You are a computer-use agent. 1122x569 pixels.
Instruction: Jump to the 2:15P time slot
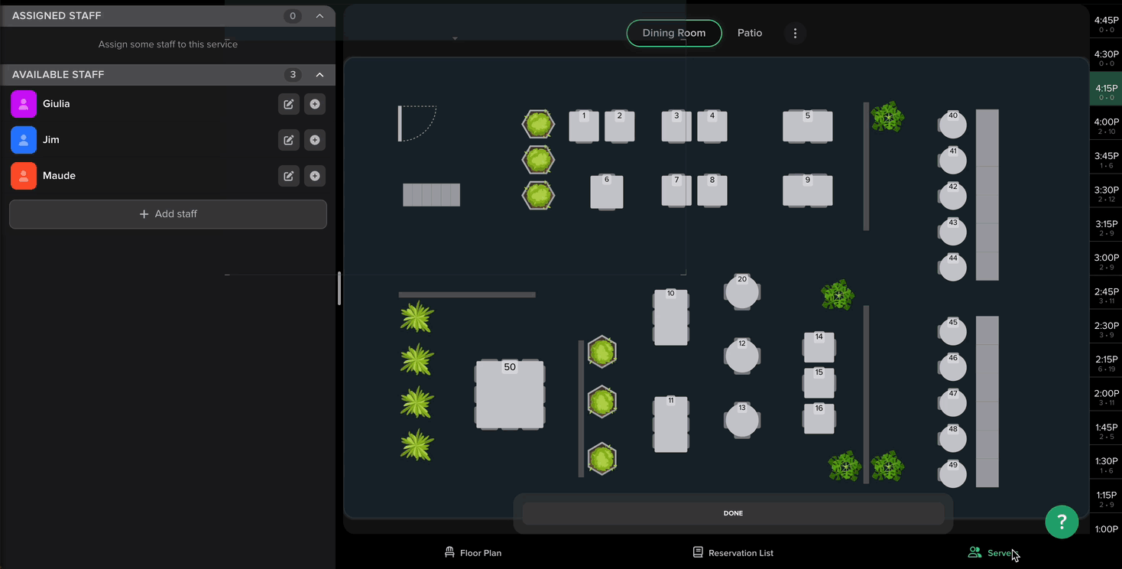(x=1106, y=363)
